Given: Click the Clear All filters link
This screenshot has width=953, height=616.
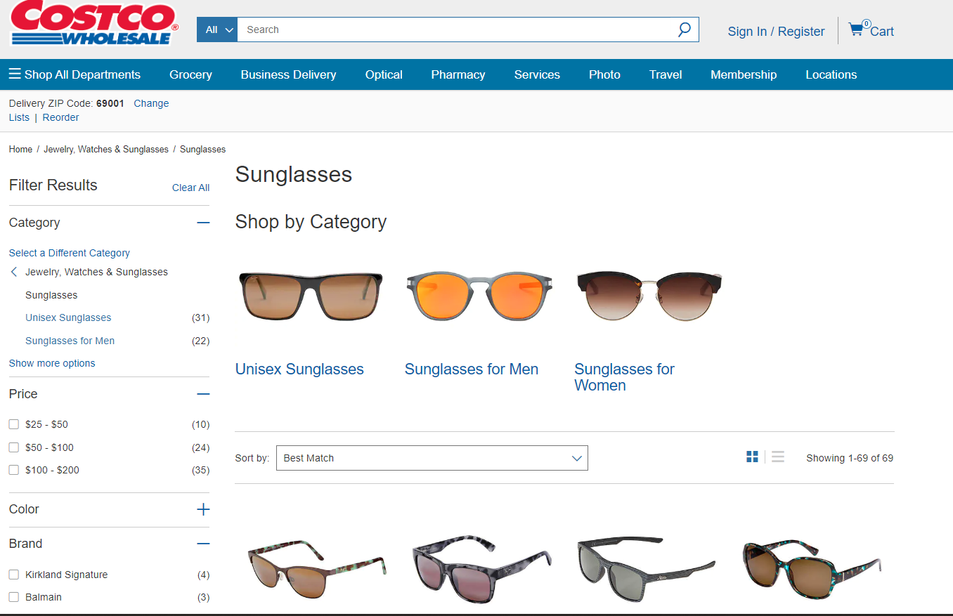Looking at the screenshot, I should [x=190, y=188].
